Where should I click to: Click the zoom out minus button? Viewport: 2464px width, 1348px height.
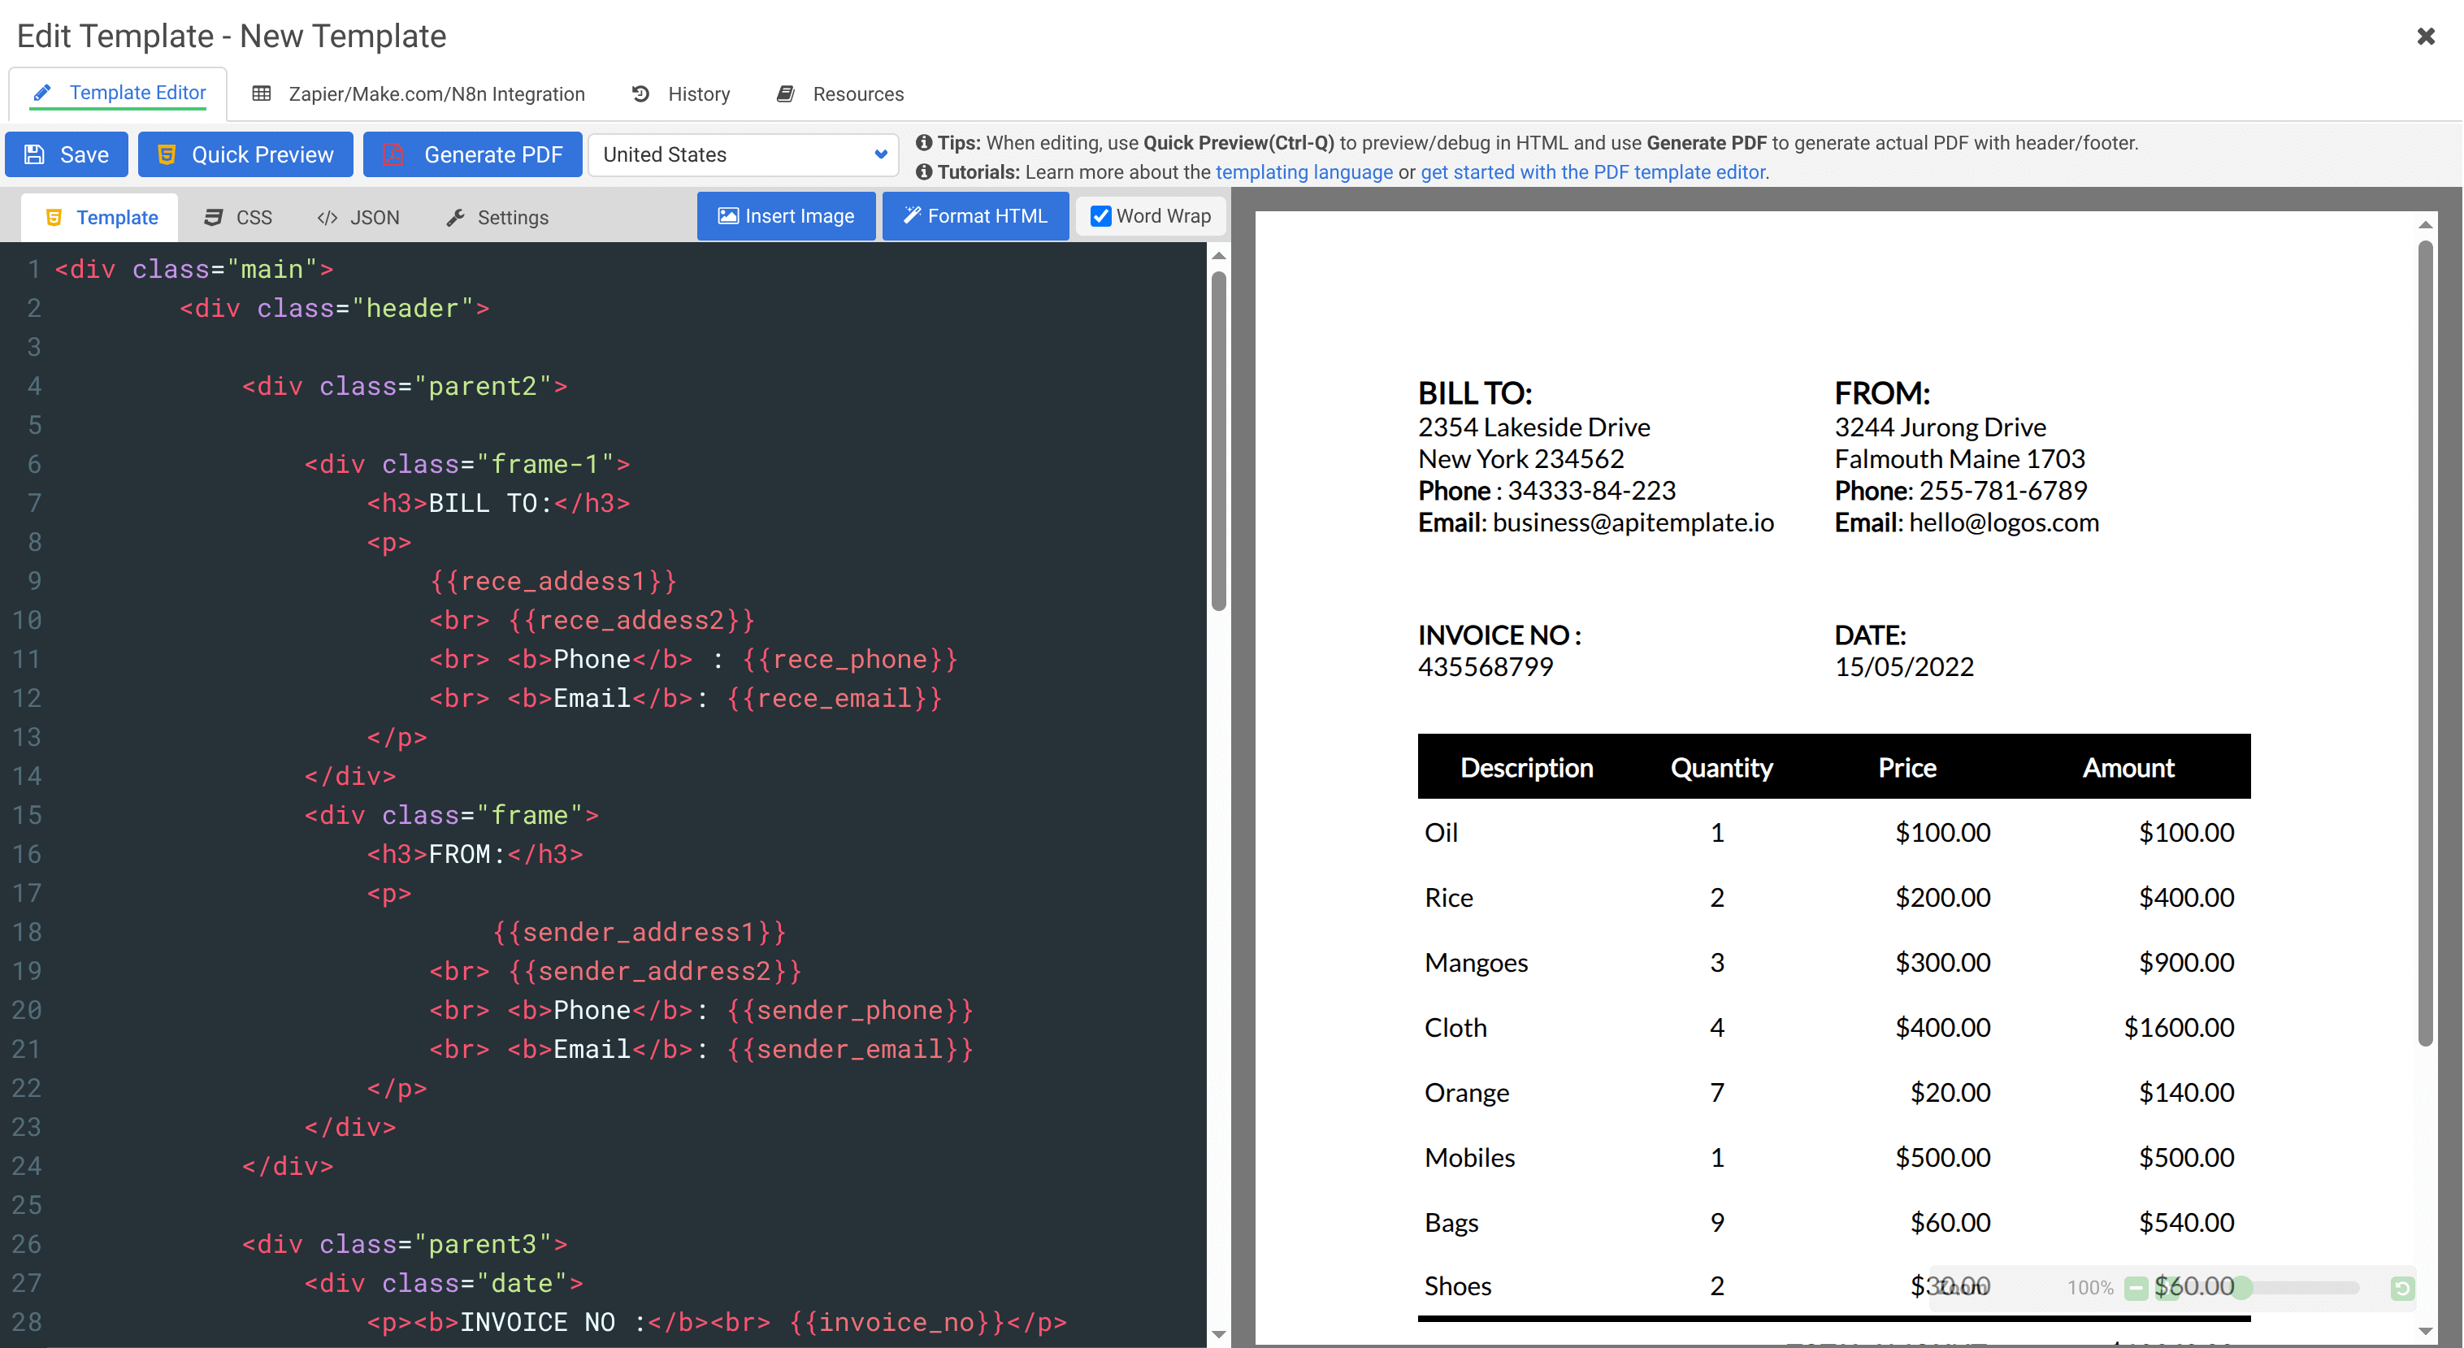(x=2136, y=1288)
